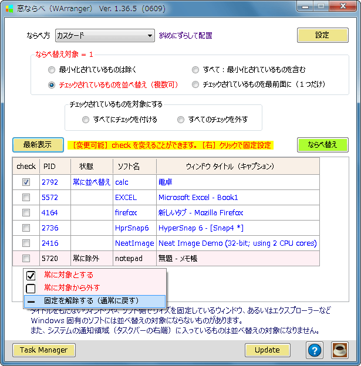Click the coffee cup icon button
361x366 pixels.
click(340, 350)
